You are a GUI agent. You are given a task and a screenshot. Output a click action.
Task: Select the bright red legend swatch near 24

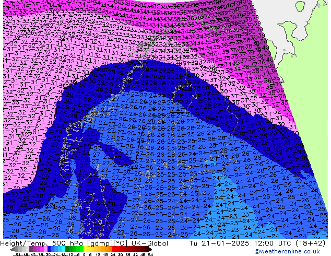(x=114, y=249)
